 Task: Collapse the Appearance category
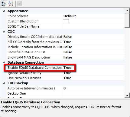[4, 11]
